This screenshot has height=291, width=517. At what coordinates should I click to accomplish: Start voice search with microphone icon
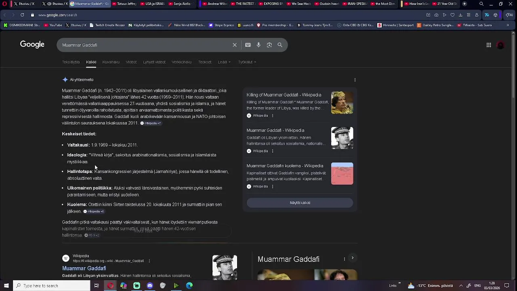pyautogui.click(x=258, y=45)
